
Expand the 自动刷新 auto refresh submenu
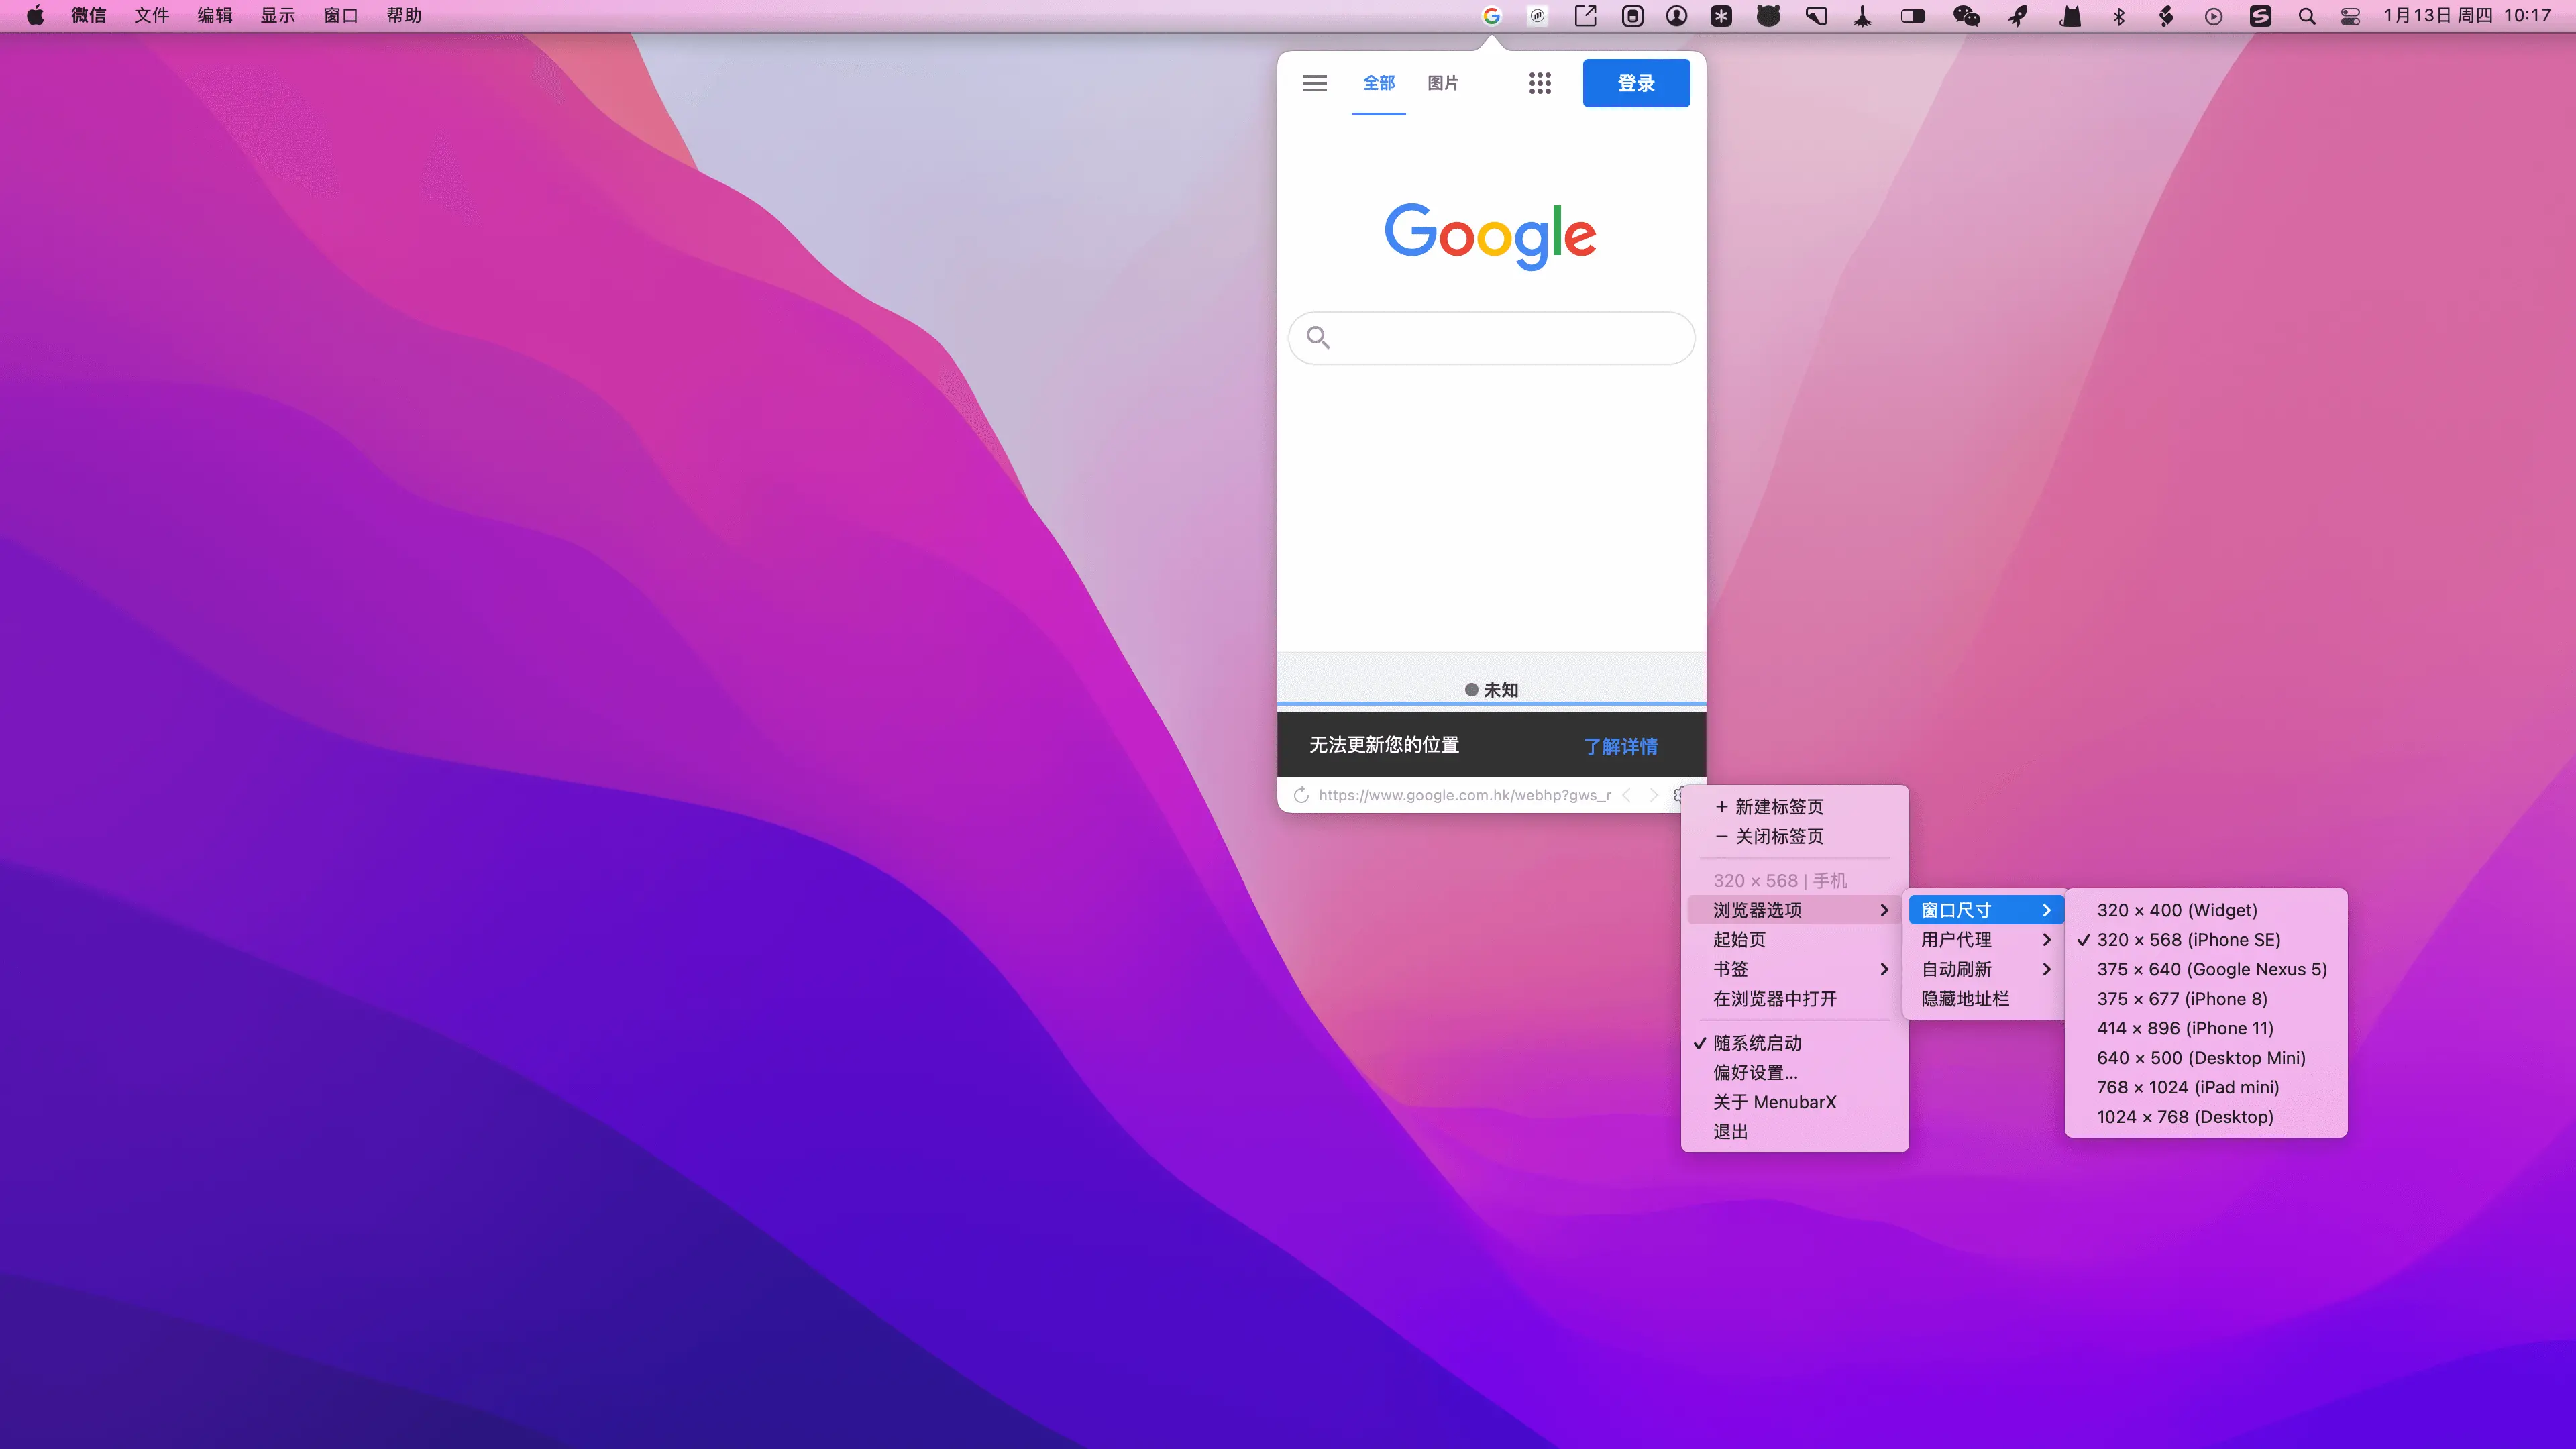pos(1986,969)
